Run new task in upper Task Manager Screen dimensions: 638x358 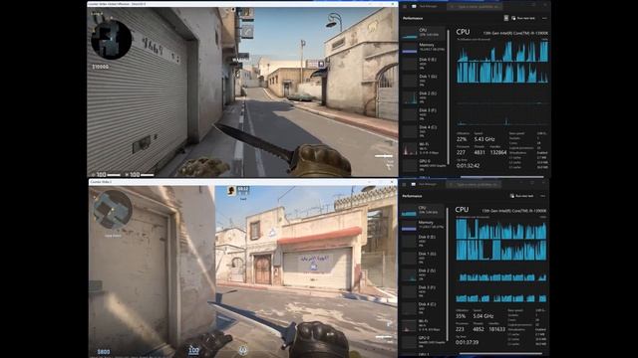click(523, 18)
